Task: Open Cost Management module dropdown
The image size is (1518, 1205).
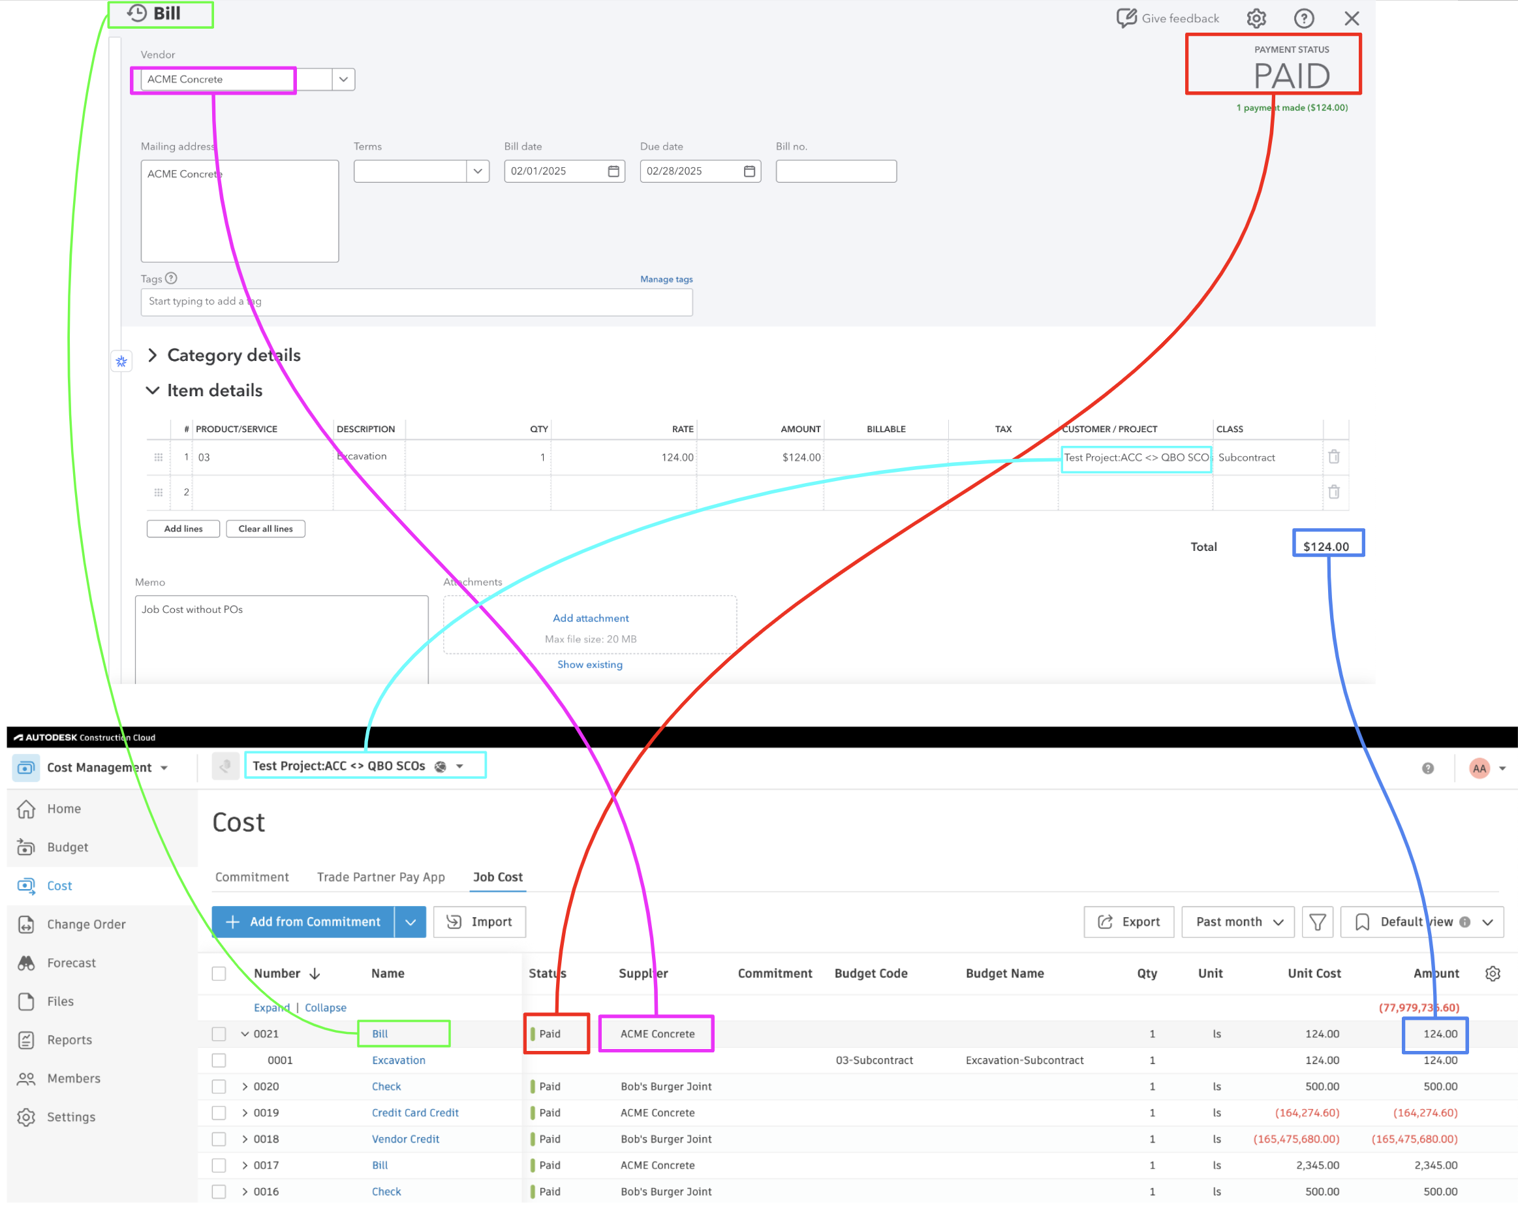Action: pos(107,768)
